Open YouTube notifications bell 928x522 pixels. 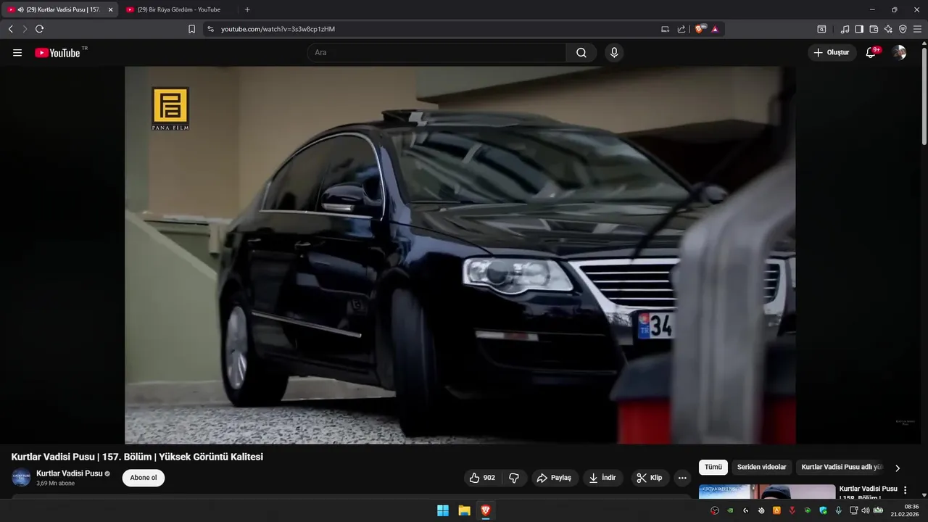pos(871,52)
